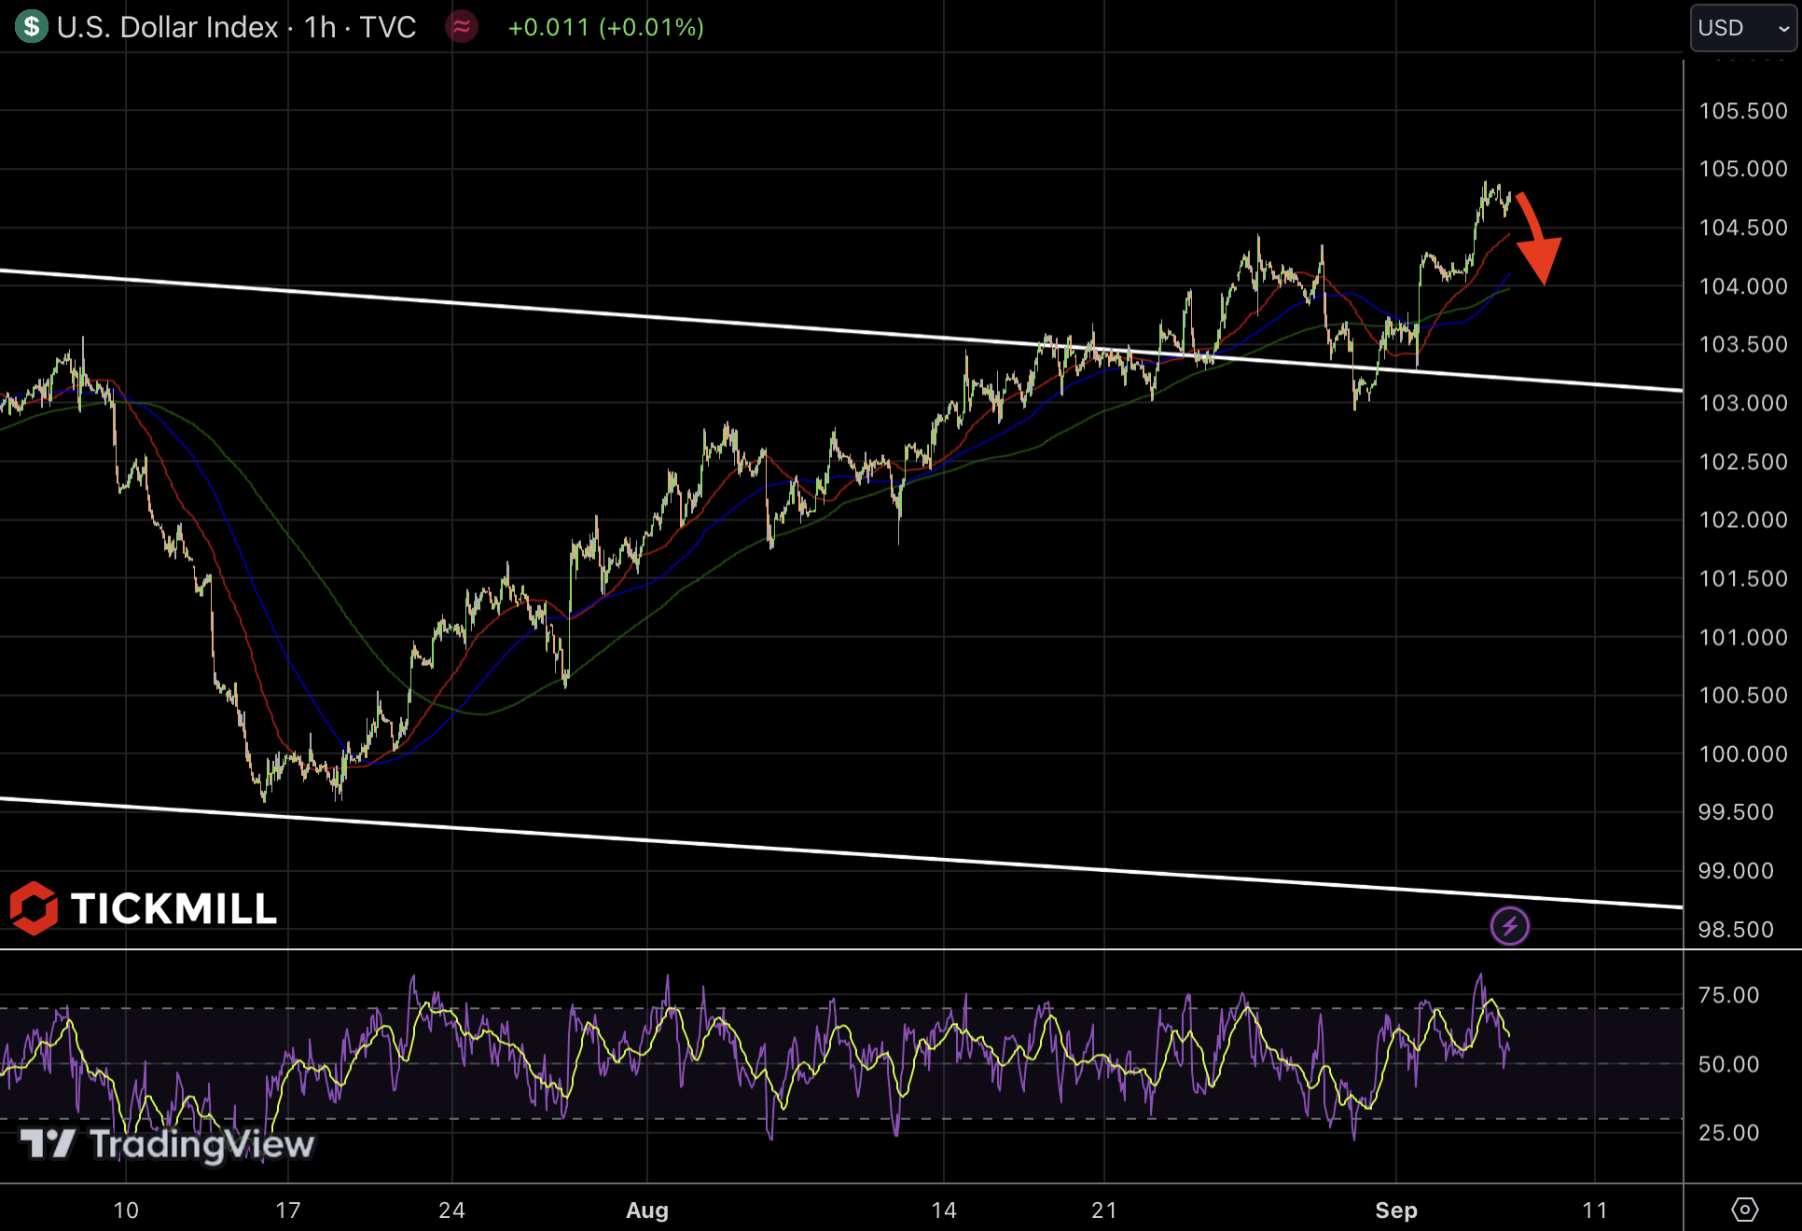Image resolution: width=1802 pixels, height=1231 pixels.
Task: Click the TradingView logo
Action: pyautogui.click(x=168, y=1143)
